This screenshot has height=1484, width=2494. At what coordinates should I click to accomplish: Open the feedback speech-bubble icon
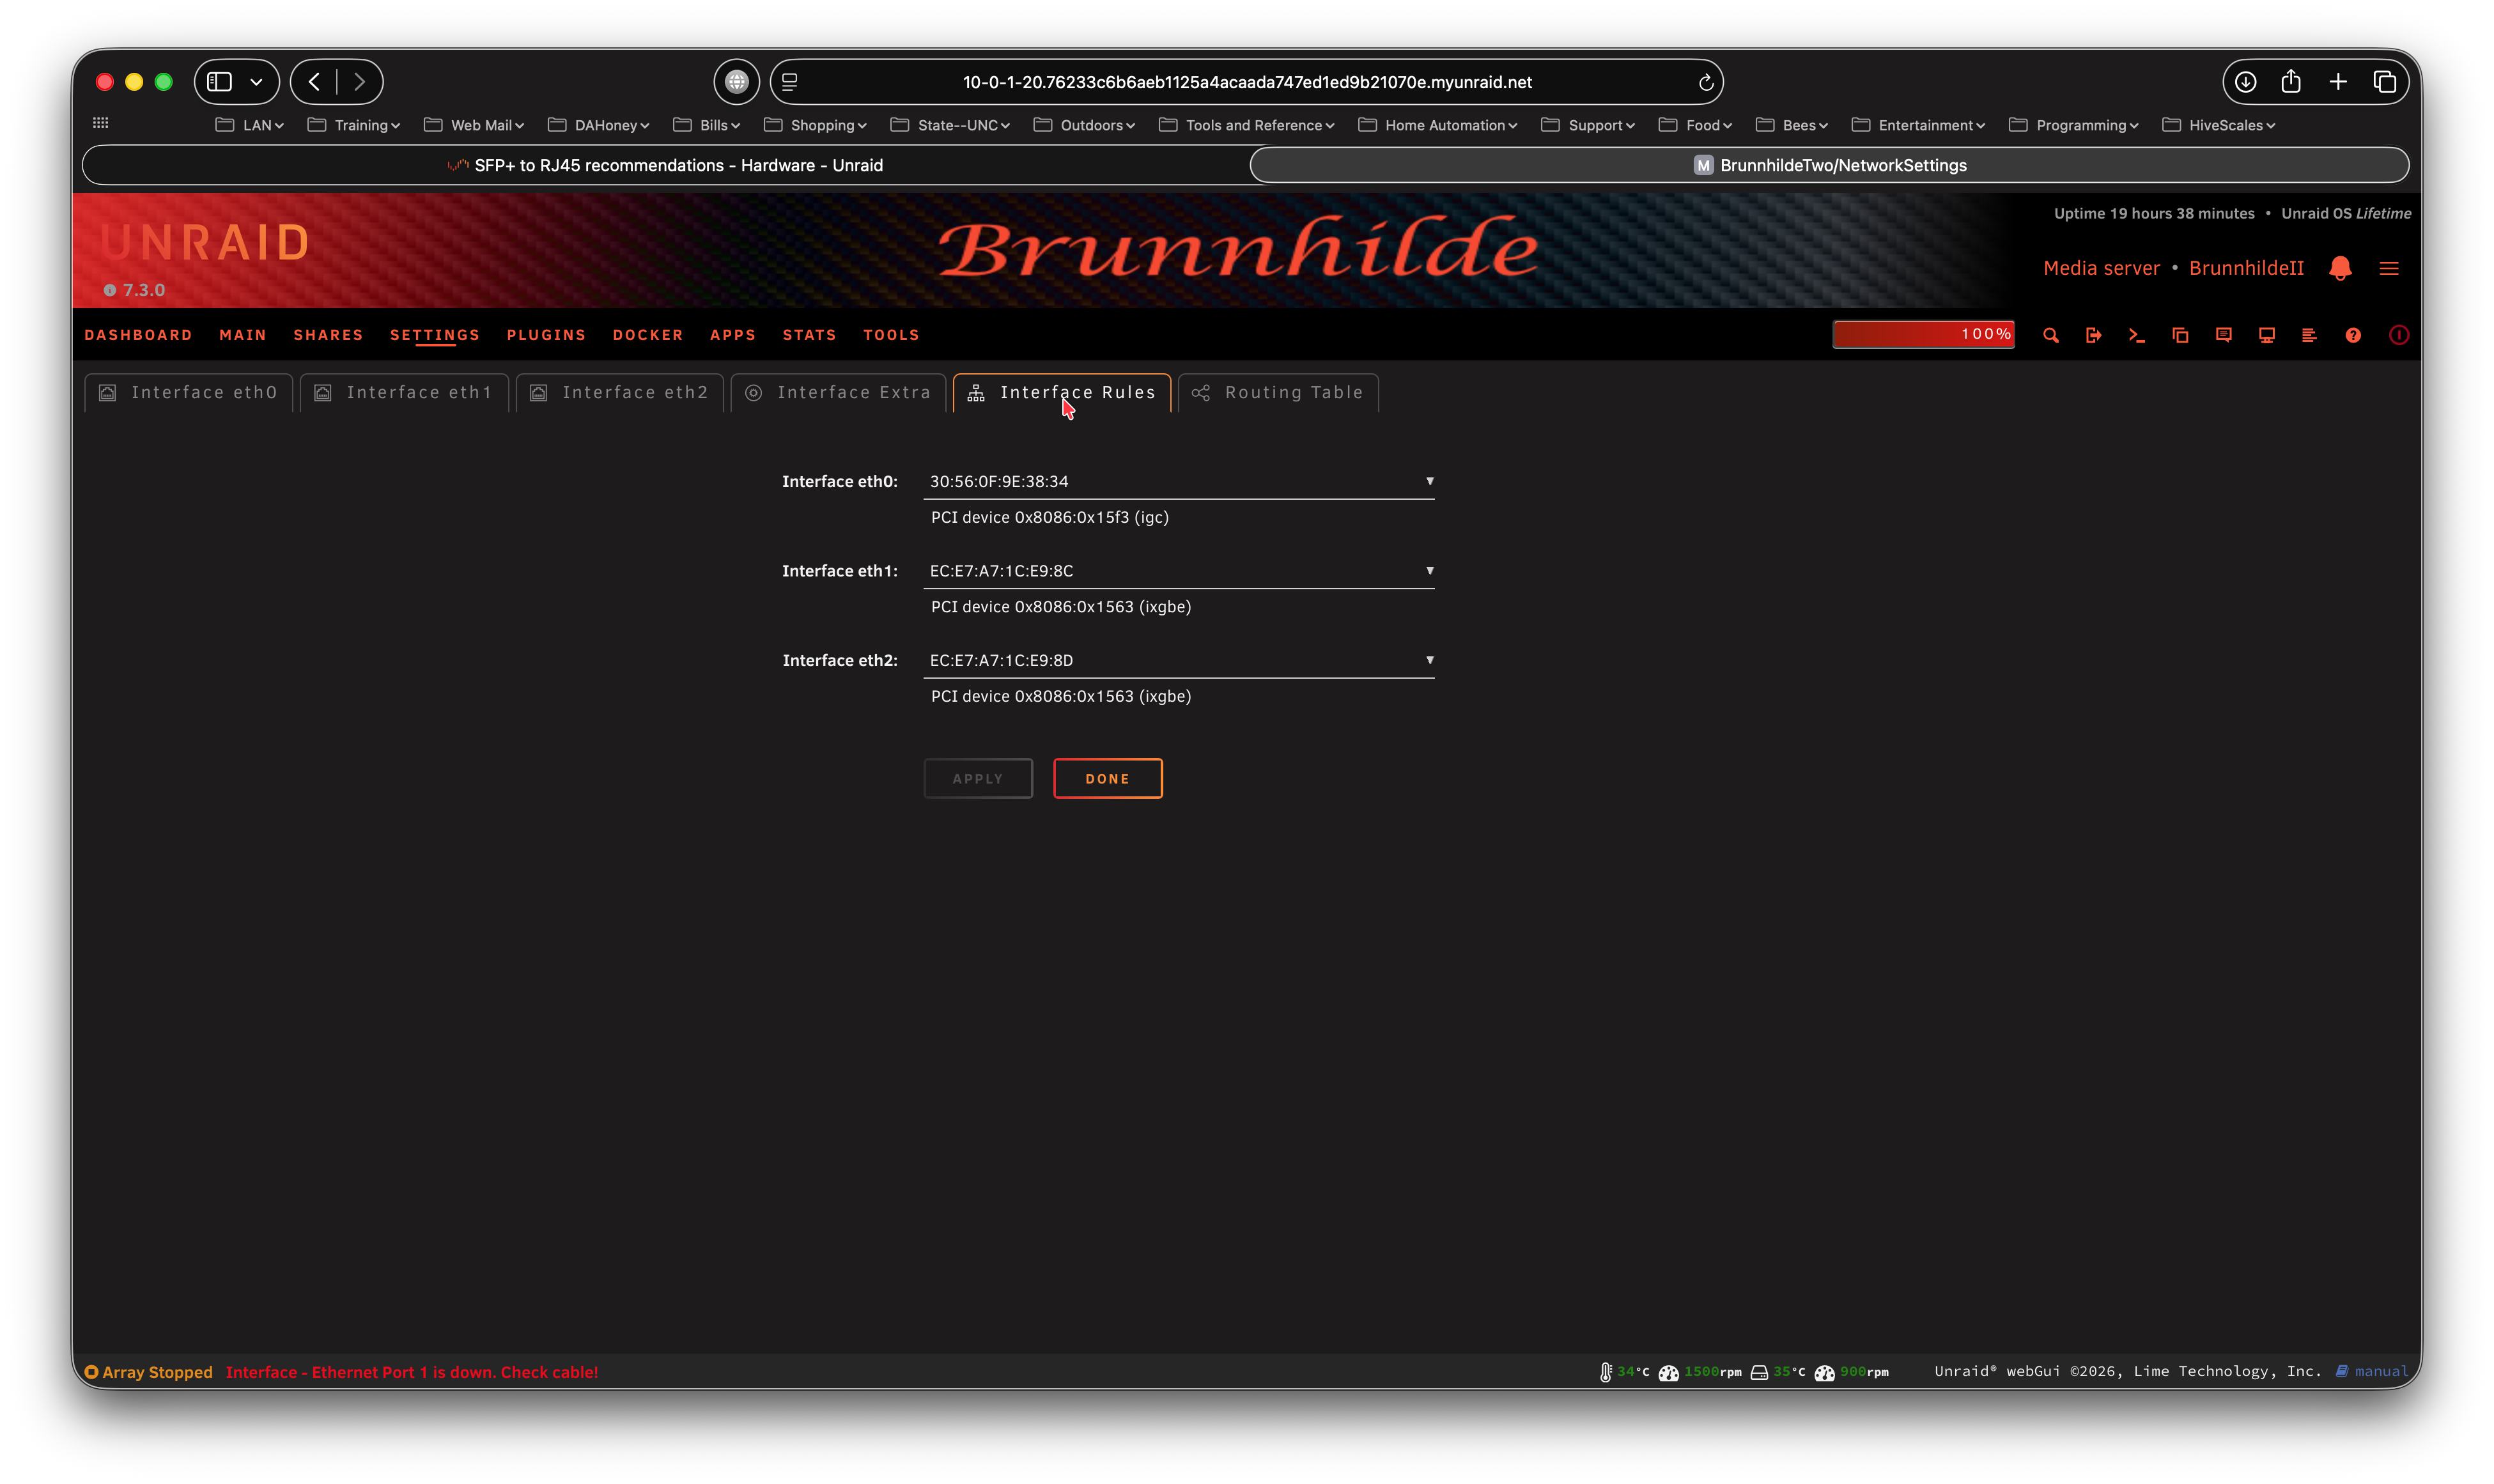pos(2223,335)
